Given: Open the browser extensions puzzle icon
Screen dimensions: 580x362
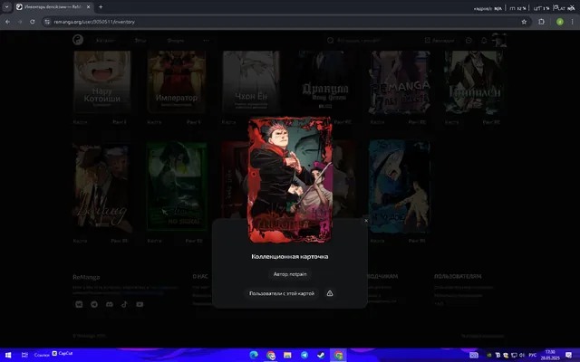Looking at the screenshot, I should (541, 22).
